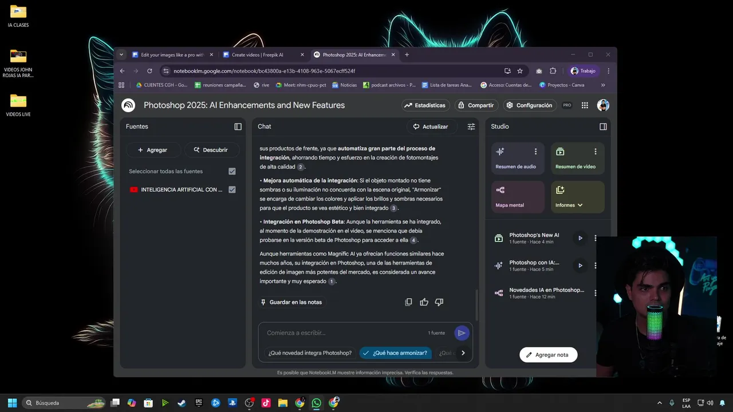Screen dimensions: 733x412
Task: Click Agregar source button
Action: click(x=153, y=150)
